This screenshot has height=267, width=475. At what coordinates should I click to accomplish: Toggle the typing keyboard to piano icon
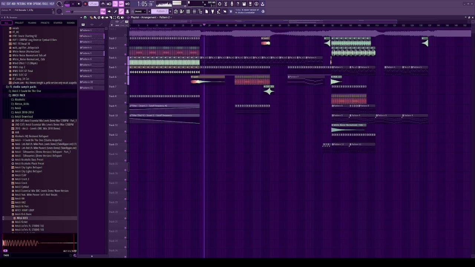[103, 11]
